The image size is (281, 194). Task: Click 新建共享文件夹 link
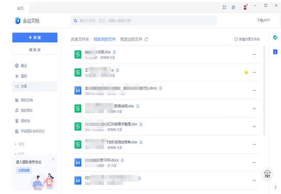247,39
